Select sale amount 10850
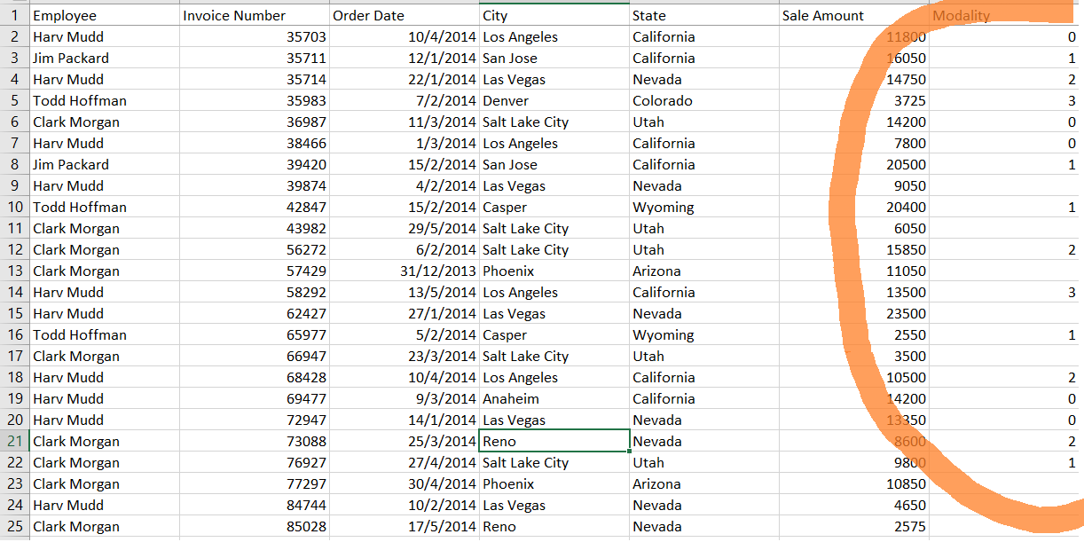 (854, 483)
